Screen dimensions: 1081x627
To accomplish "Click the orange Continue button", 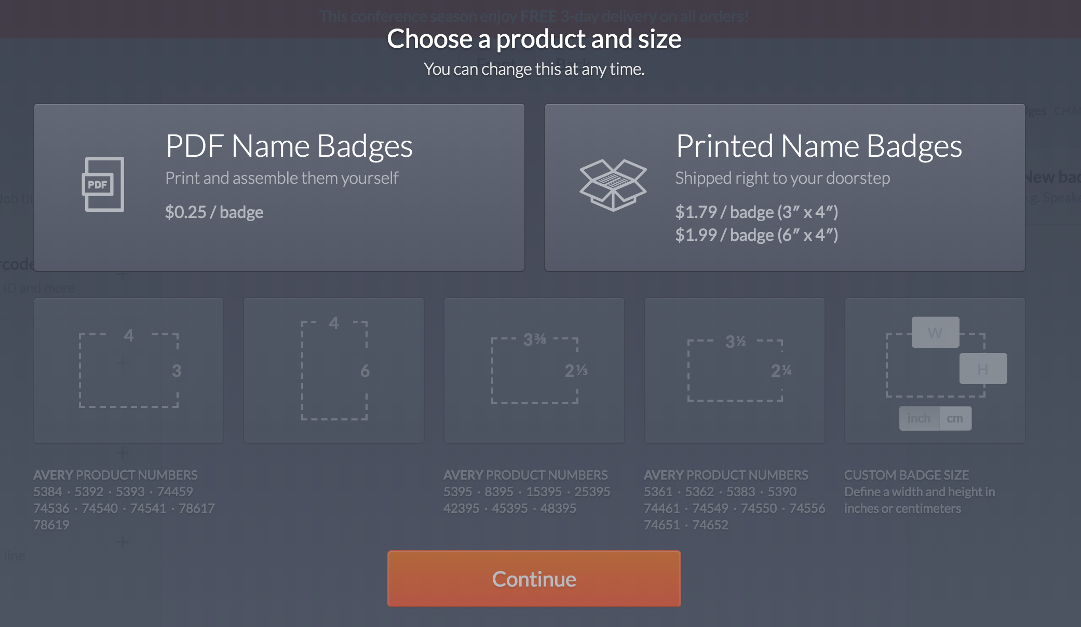I will coord(534,579).
